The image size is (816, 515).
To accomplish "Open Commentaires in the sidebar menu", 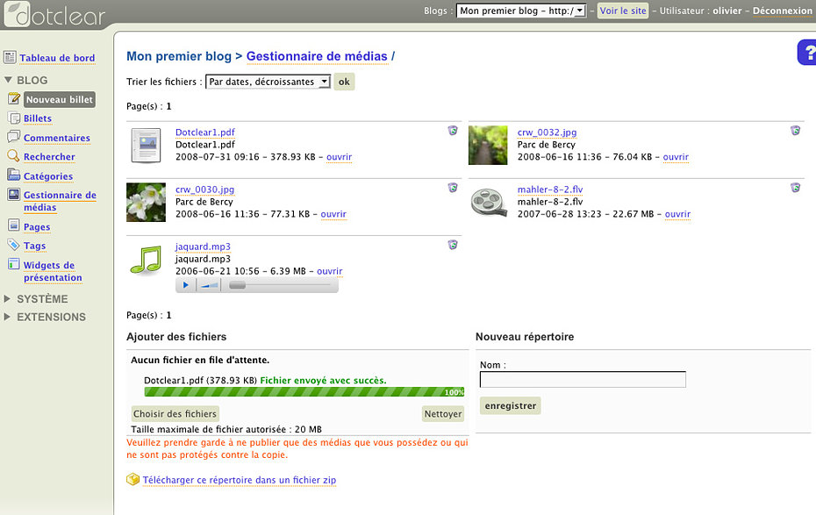I will coord(56,138).
